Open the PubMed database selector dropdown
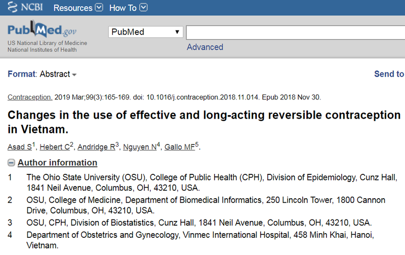The image size is (405, 255). [146, 32]
